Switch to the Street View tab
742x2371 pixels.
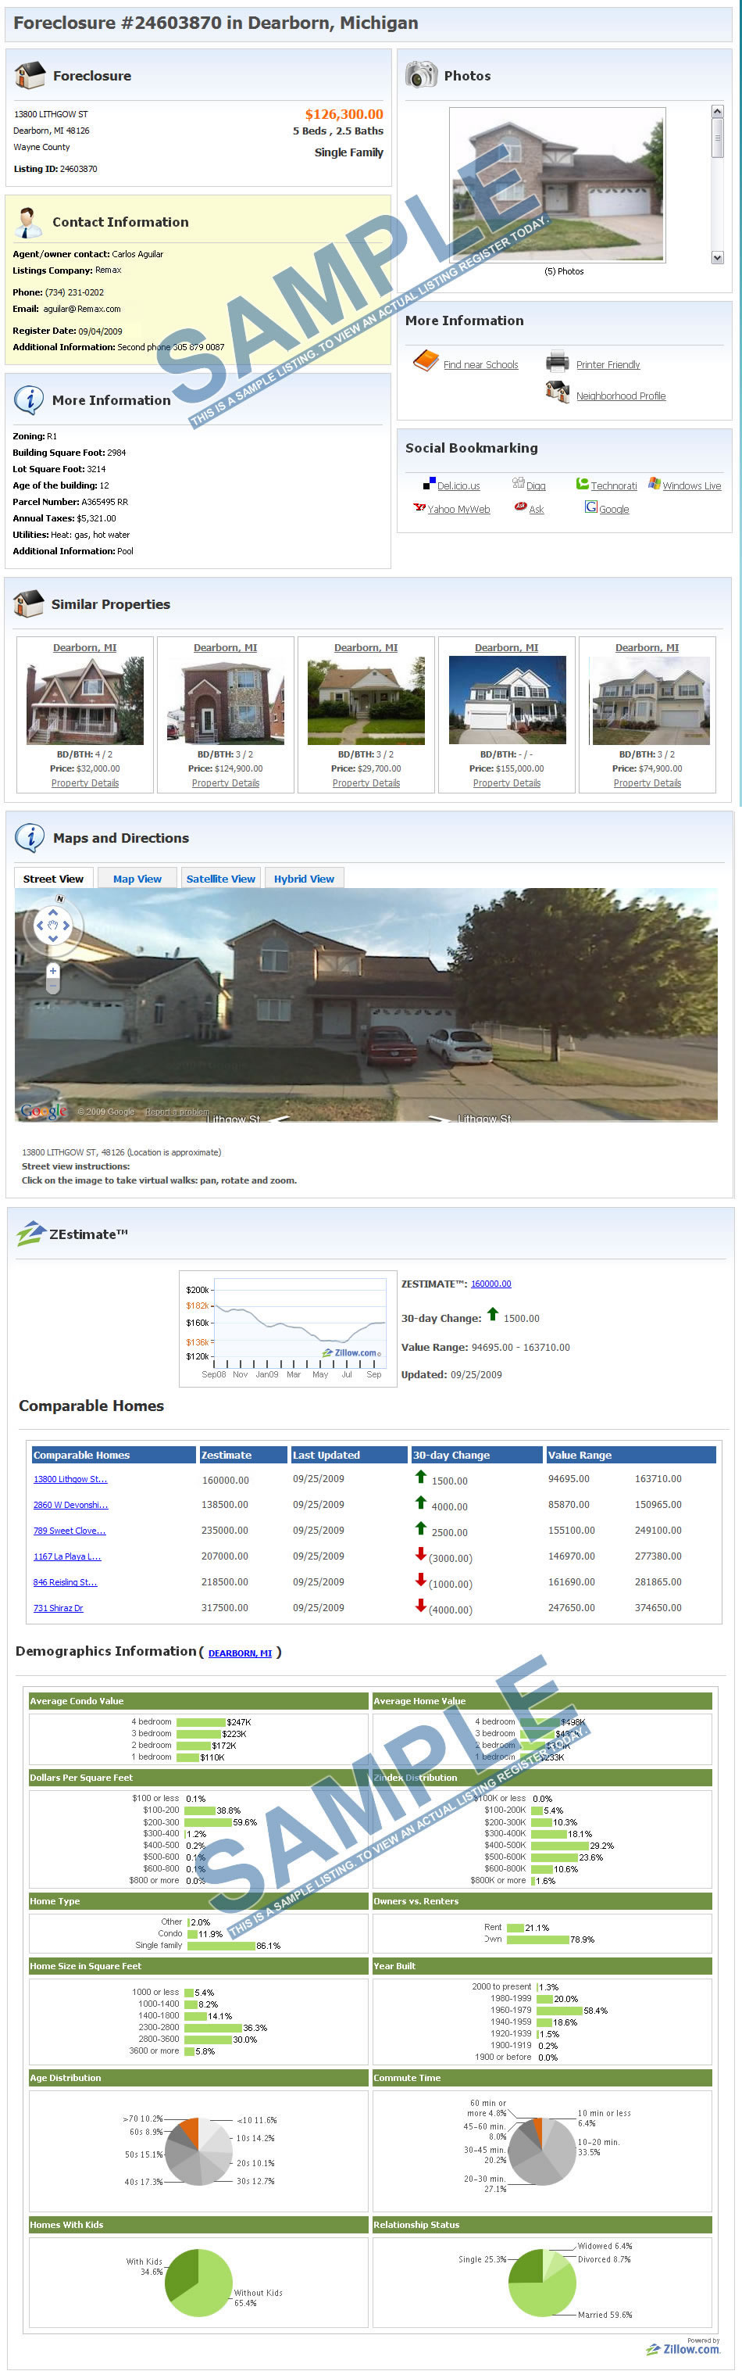(53, 879)
